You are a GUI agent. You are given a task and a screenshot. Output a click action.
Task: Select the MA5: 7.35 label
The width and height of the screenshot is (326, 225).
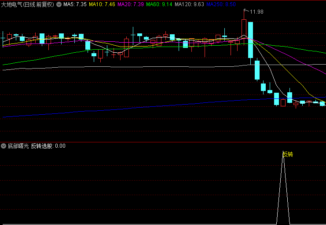pos(75,4)
